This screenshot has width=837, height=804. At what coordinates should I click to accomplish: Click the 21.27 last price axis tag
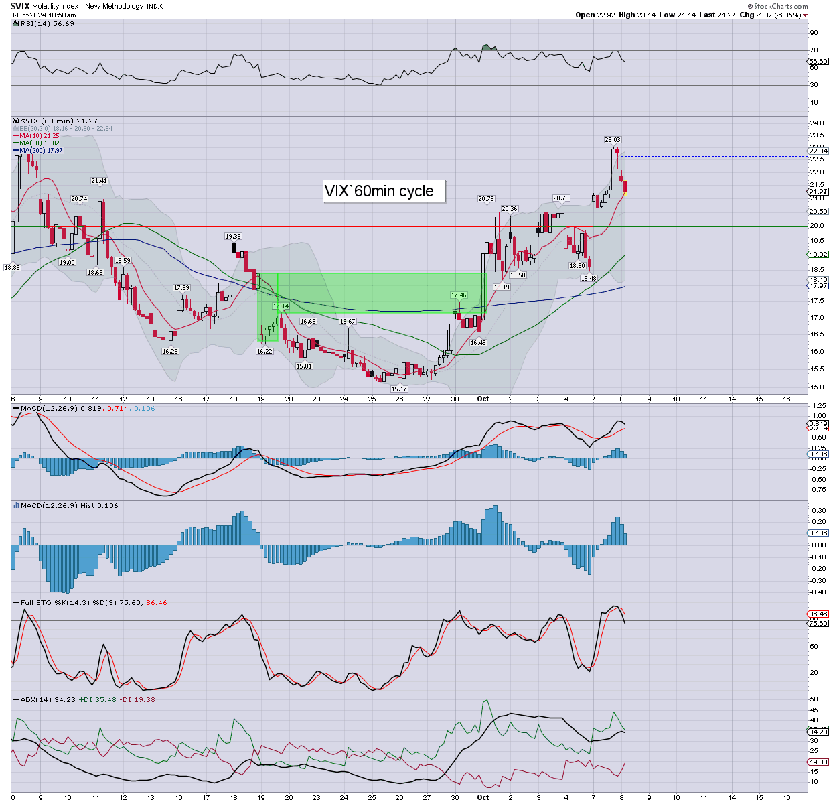point(818,192)
